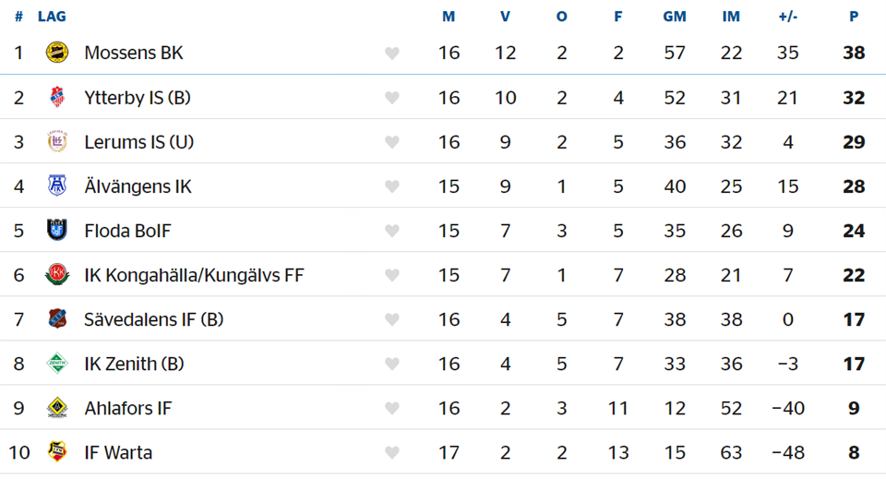Click the Ytterby IS club crest

tap(57, 97)
